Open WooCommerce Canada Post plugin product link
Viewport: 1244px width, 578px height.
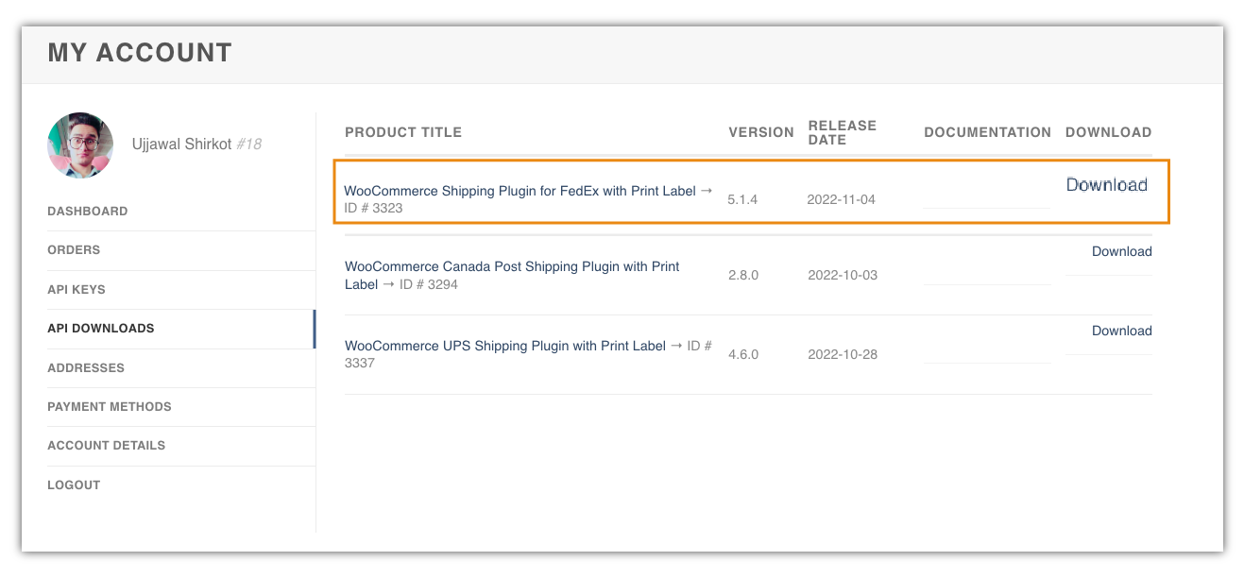tap(512, 266)
